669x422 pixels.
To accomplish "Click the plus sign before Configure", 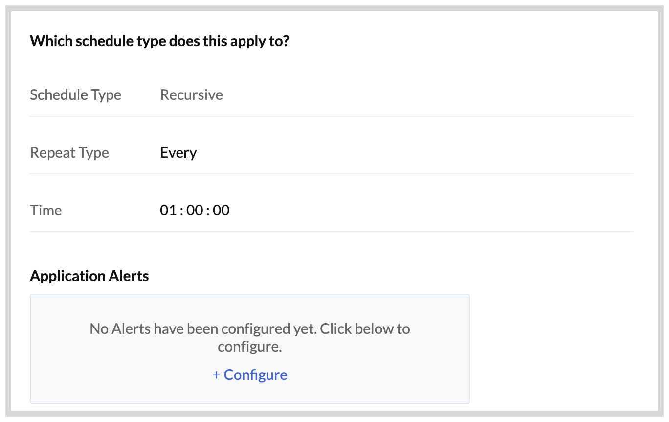I will (217, 375).
